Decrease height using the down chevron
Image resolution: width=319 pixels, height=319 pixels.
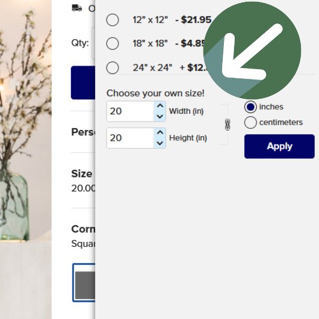(x=160, y=143)
